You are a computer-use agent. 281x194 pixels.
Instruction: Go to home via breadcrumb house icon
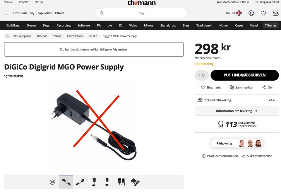(7, 36)
